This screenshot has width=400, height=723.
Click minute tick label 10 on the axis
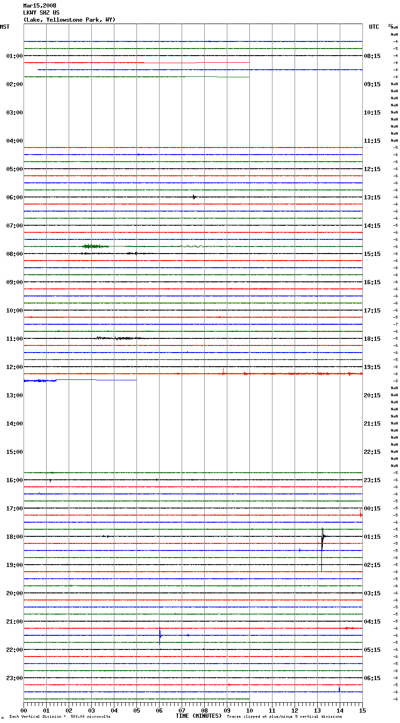(250, 710)
